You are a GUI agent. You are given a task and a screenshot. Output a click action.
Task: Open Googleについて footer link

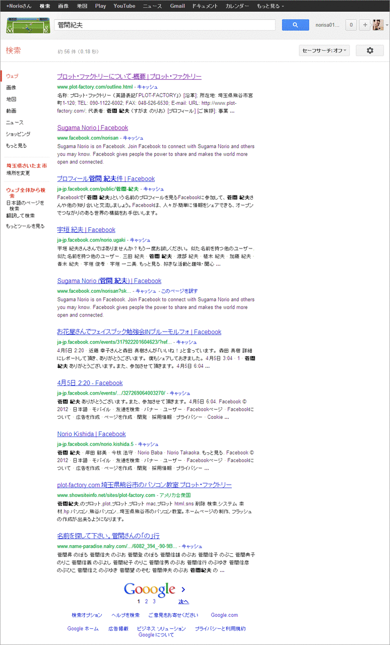pos(156,634)
